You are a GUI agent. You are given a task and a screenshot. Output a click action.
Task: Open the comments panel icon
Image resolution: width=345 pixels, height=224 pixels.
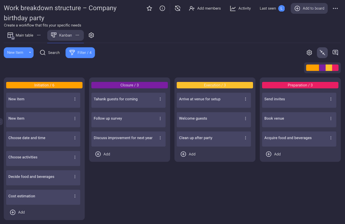pyautogui.click(x=335, y=52)
